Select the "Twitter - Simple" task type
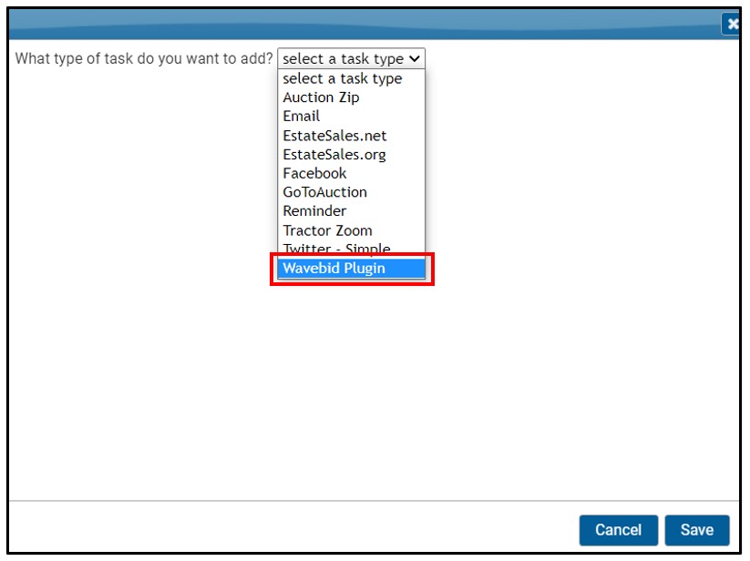The image size is (750, 561). [327, 249]
